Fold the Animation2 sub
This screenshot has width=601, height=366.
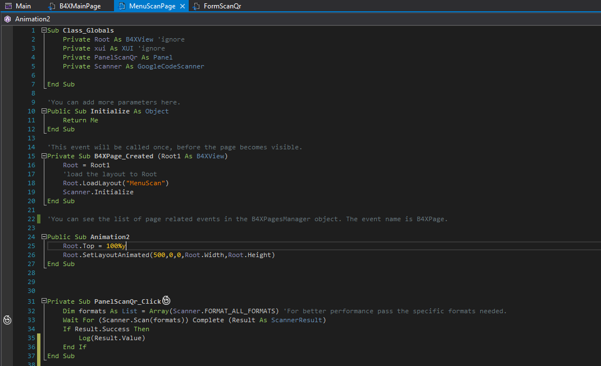pyautogui.click(x=44, y=237)
